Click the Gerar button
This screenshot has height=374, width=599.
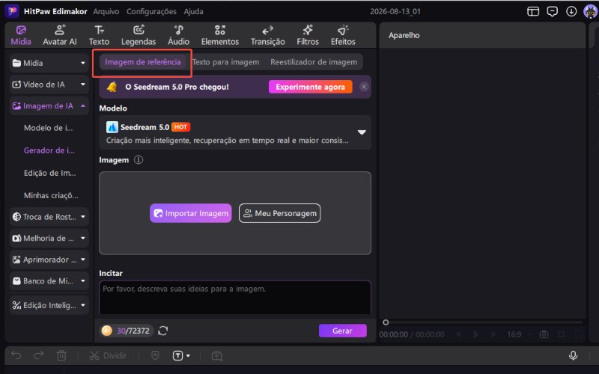343,331
